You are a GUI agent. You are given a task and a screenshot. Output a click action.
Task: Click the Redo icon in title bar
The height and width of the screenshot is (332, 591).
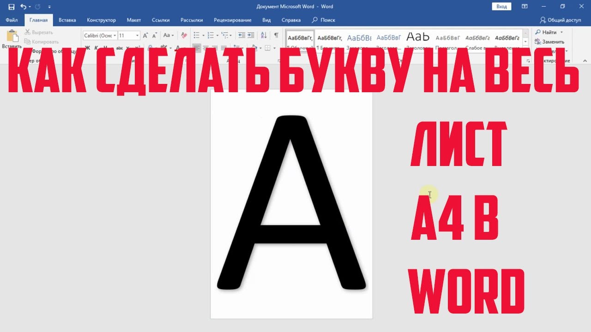[38, 6]
